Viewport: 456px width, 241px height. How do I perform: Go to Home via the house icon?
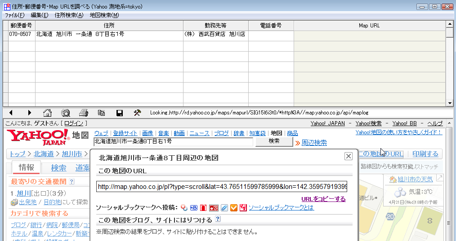(x=47, y=113)
